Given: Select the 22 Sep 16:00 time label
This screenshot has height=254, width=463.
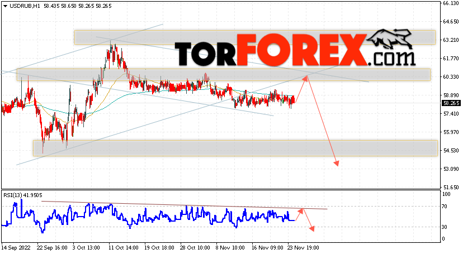Looking at the screenshot, I should click(x=51, y=247).
